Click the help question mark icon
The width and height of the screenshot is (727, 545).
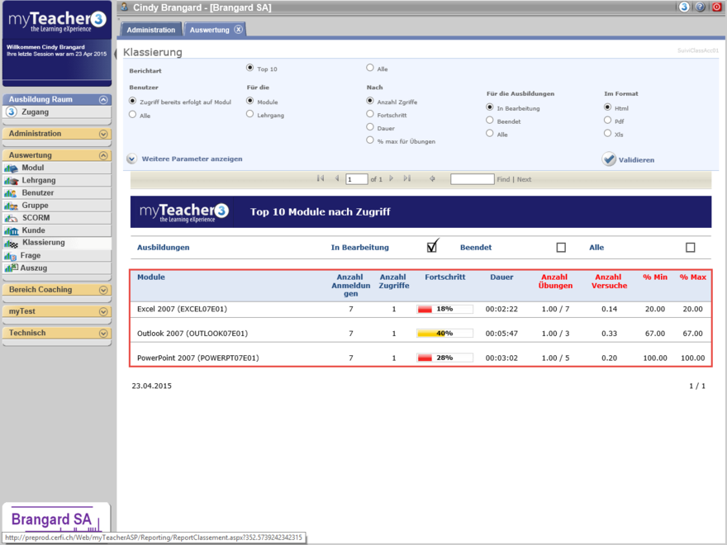click(700, 7)
